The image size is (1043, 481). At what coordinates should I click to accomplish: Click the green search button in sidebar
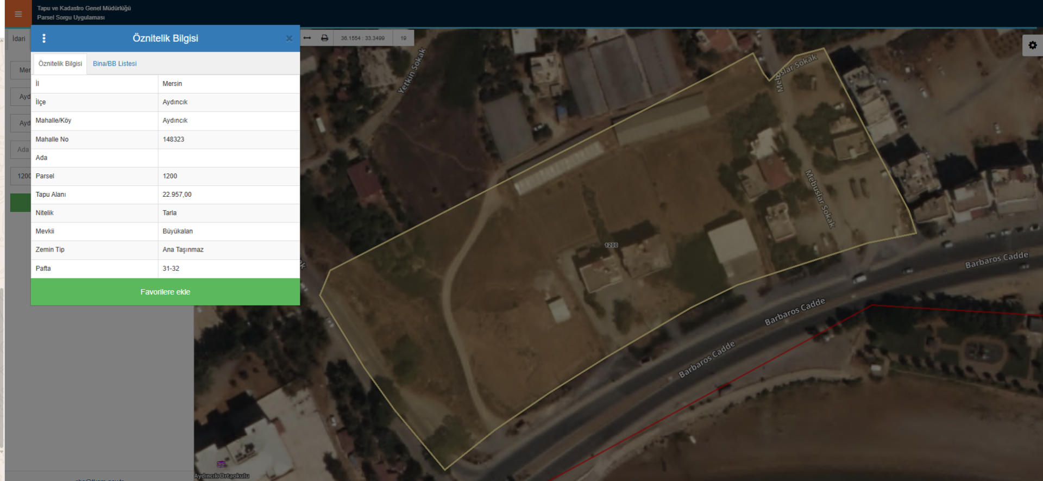pyautogui.click(x=21, y=203)
